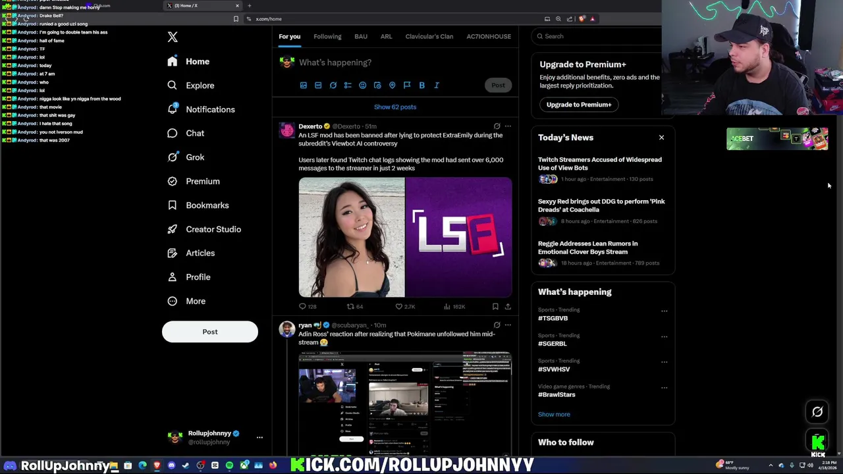The image size is (843, 474).
Task: Toggle bold text formatting
Action: [x=421, y=85]
